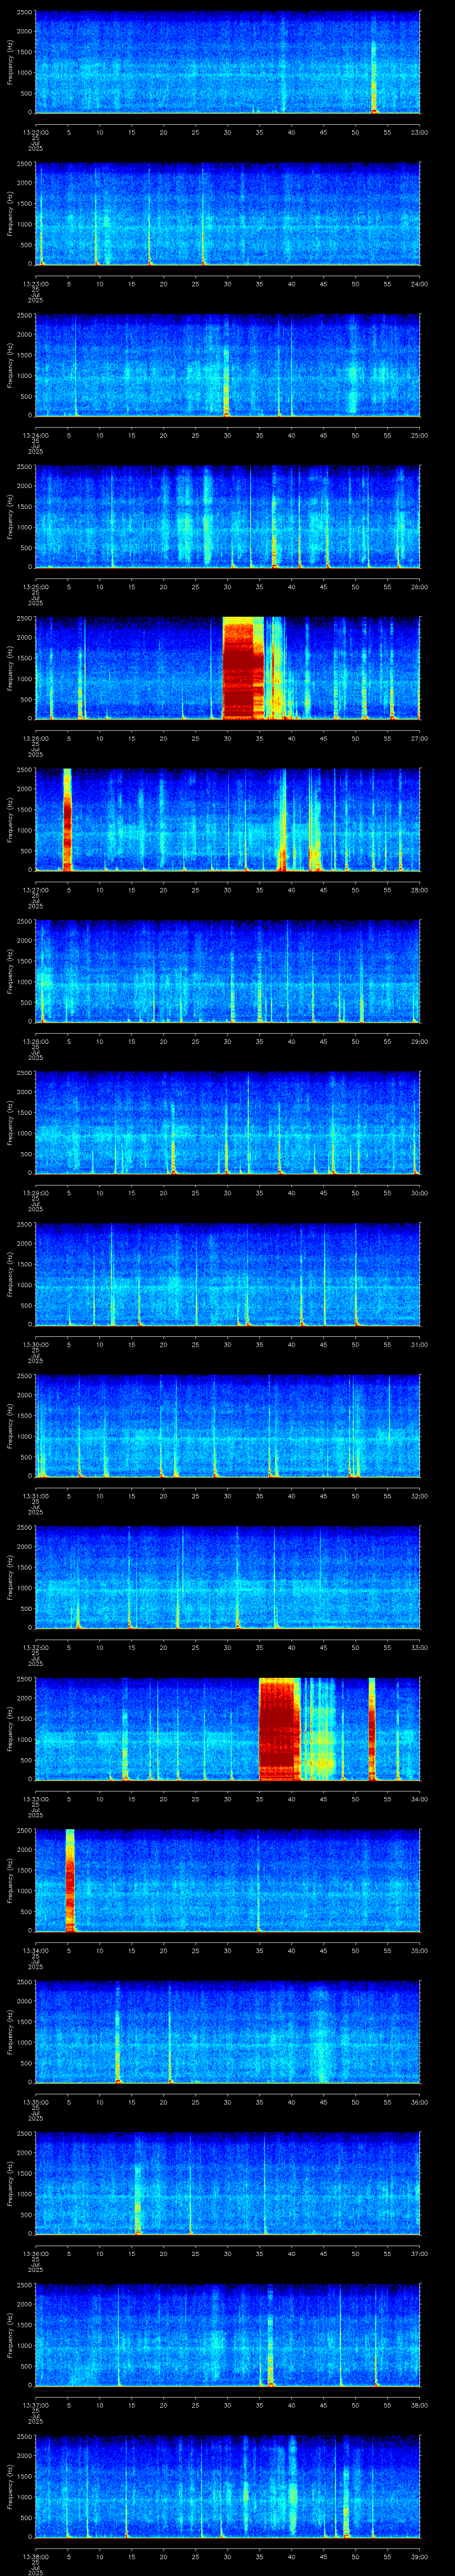Click the 13:27:00 start time label
The height and width of the screenshot is (2576, 455).
(x=35, y=890)
